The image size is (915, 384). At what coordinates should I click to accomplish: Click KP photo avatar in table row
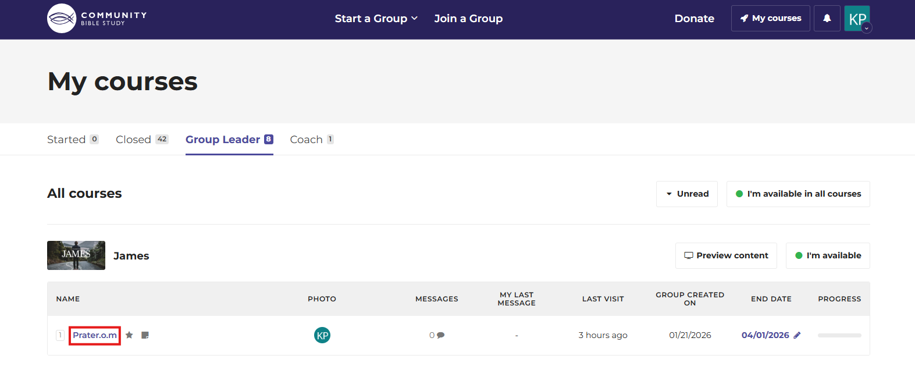tap(322, 335)
